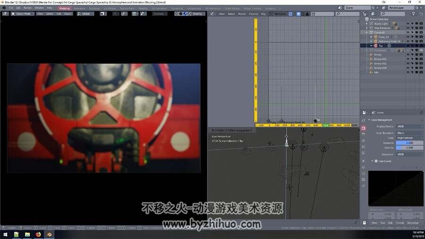
Task: Toggle viewport monitor icon for Studio Light
Action: pyautogui.click(x=416, y=24)
